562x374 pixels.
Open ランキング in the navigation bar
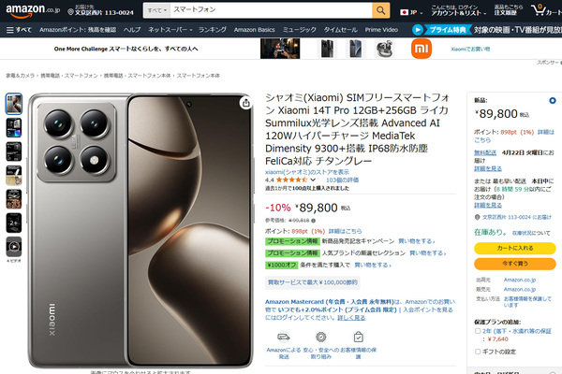(213, 30)
